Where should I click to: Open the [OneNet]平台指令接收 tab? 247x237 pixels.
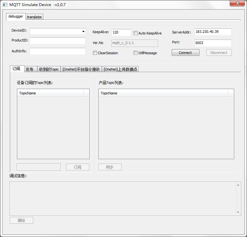pyautogui.click(x=81, y=69)
